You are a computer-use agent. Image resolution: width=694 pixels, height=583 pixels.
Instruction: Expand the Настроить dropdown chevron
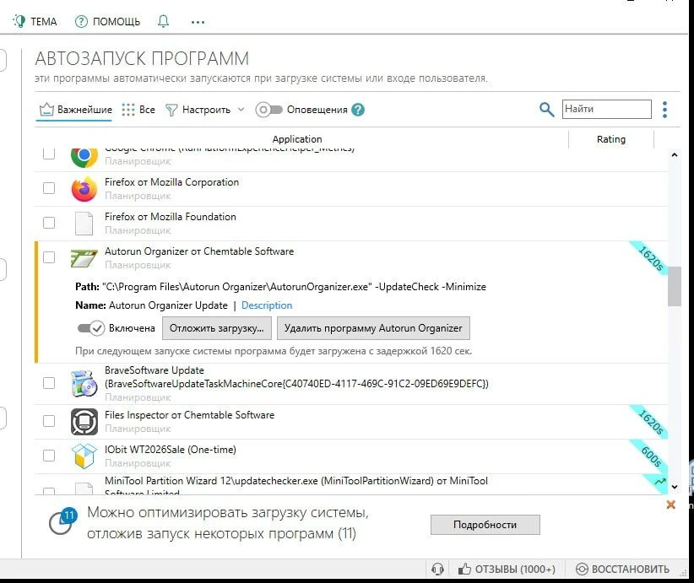(x=241, y=109)
